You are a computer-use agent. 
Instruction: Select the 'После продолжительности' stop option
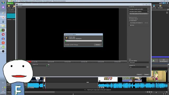pos(136,23)
